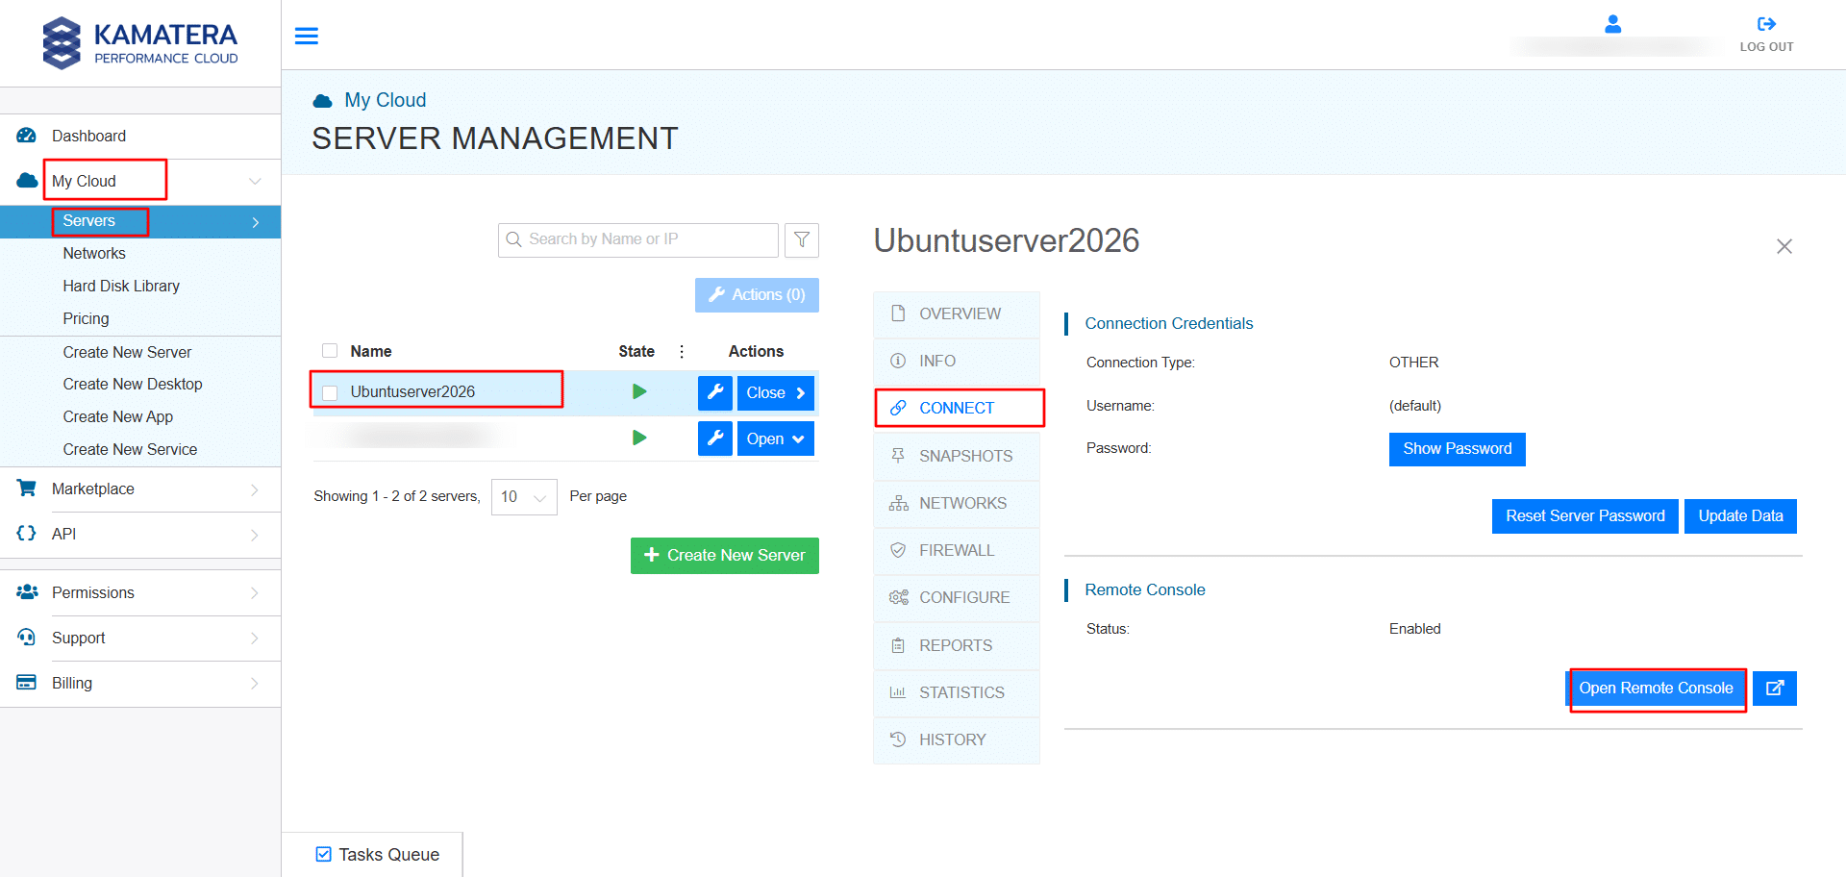Expand the Permissions menu arrow

255,593
